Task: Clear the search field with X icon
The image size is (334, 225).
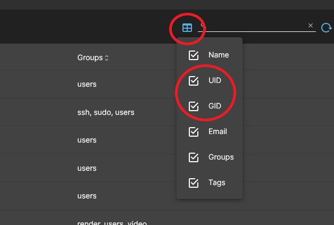Action: click(311, 26)
